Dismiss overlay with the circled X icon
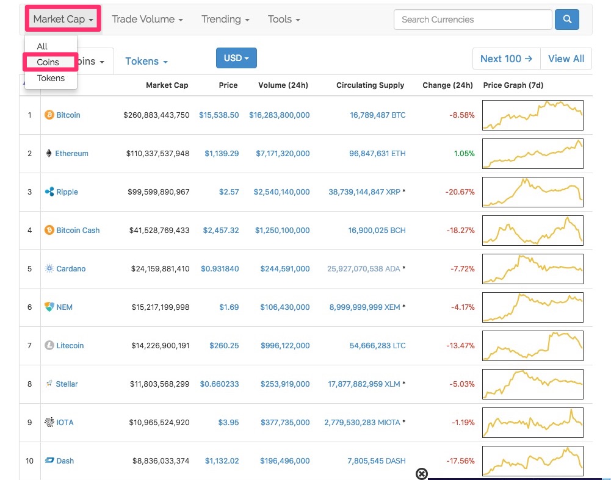611x480 pixels. click(x=422, y=474)
